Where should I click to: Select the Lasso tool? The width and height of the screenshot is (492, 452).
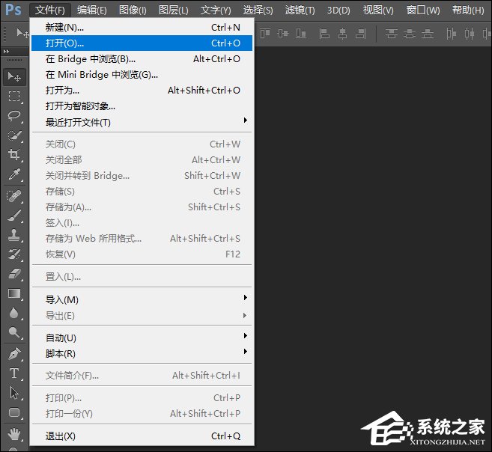point(14,116)
